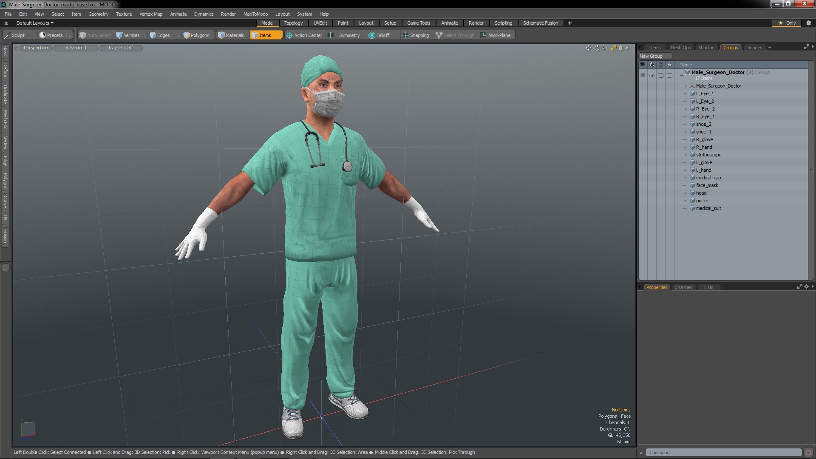This screenshot has width=816, height=459.
Task: Open the Vertex Map menu
Action: click(x=151, y=14)
